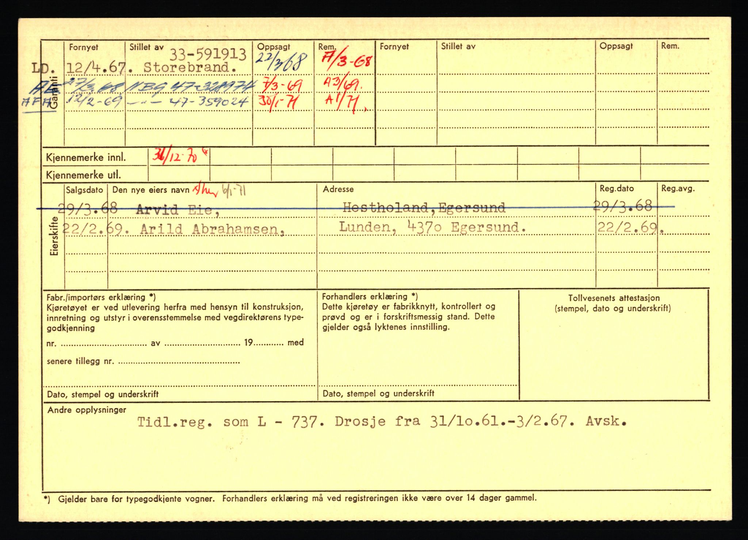Image resolution: width=748 pixels, height=540 pixels.
Task: Click the 'Forhandlers erklæring *)' heading
Action: point(370,297)
